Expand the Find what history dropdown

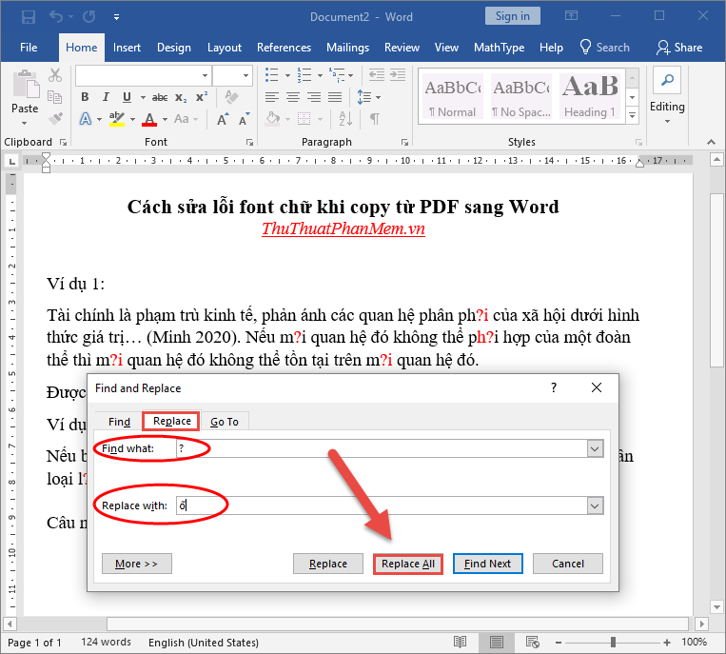[595, 448]
